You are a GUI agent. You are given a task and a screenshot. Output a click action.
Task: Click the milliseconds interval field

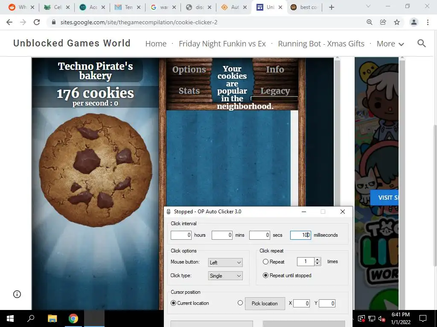300,235
